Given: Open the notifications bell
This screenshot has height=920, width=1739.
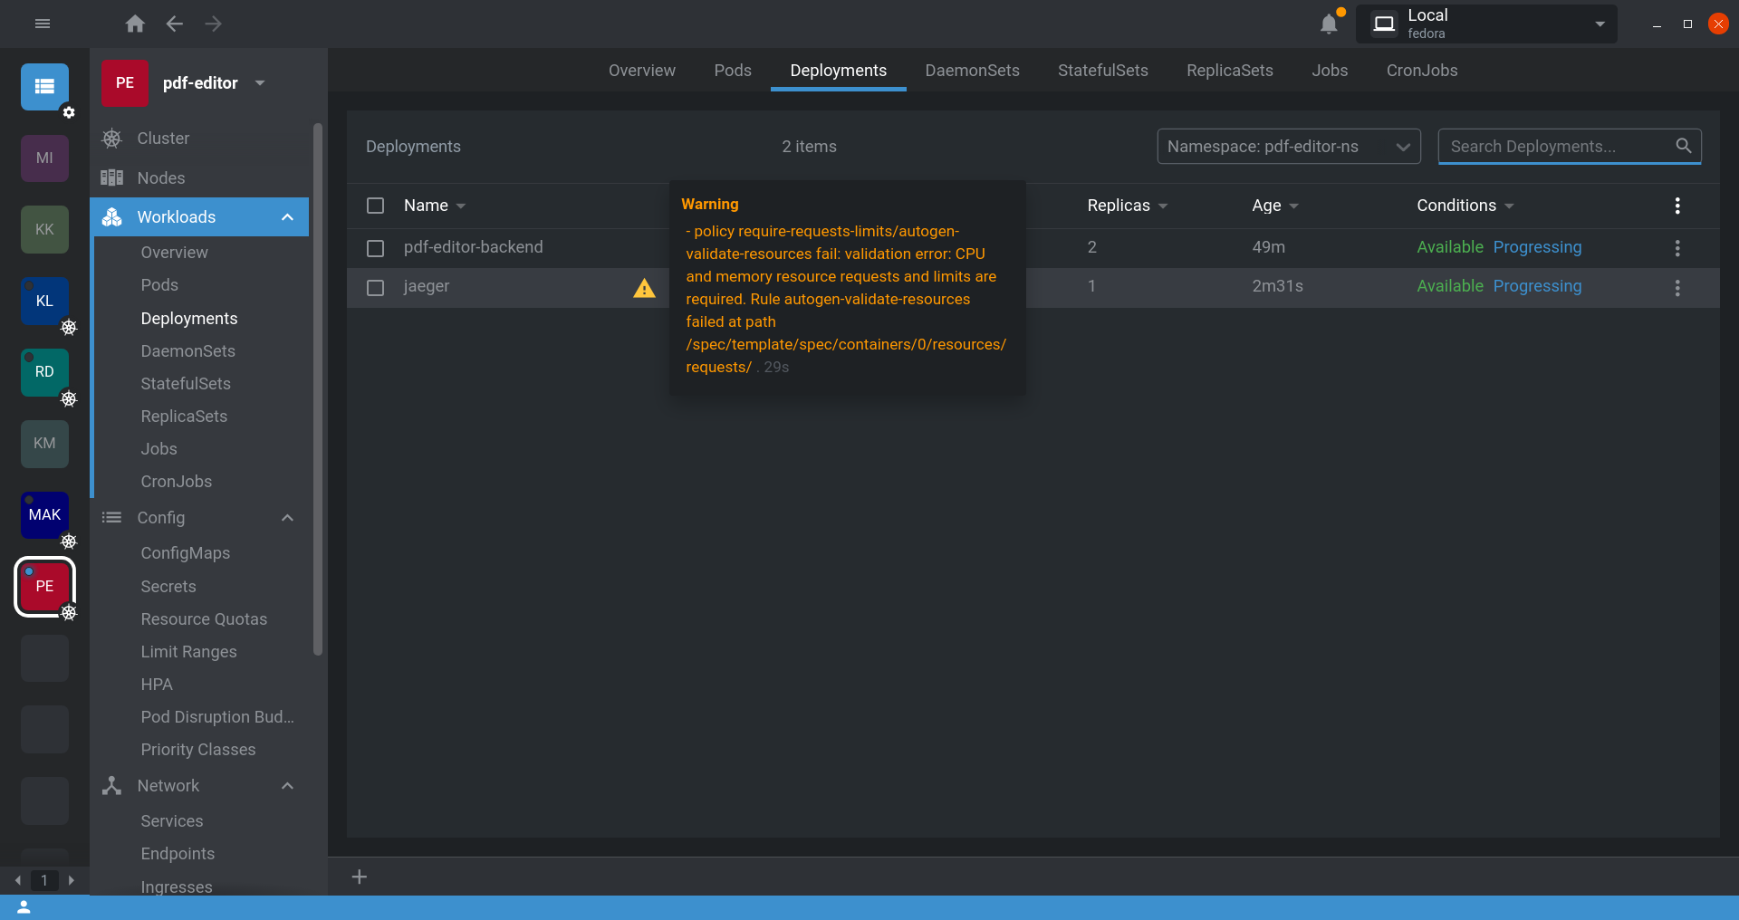Looking at the screenshot, I should coord(1329,24).
